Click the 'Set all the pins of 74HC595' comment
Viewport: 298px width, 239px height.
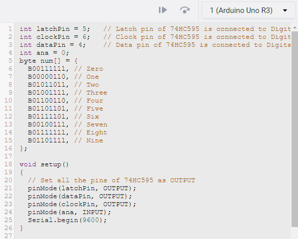[x=112, y=180]
